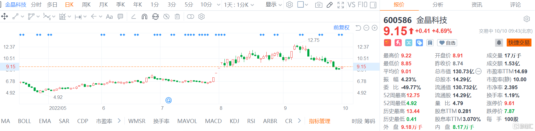
Task: Click the undo arrow above the chart
Action: pyautogui.click(x=358, y=28)
